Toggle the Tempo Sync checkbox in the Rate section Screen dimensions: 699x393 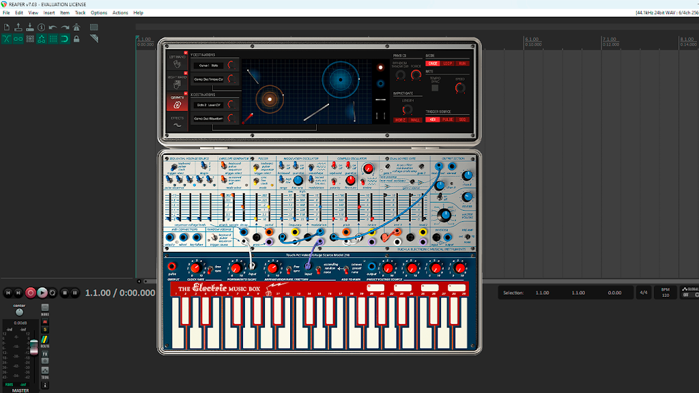pyautogui.click(x=435, y=88)
